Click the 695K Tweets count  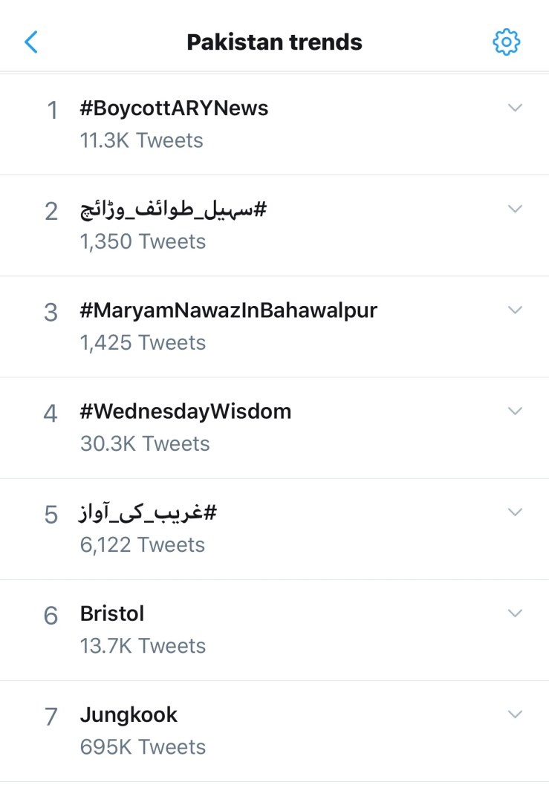[143, 746]
